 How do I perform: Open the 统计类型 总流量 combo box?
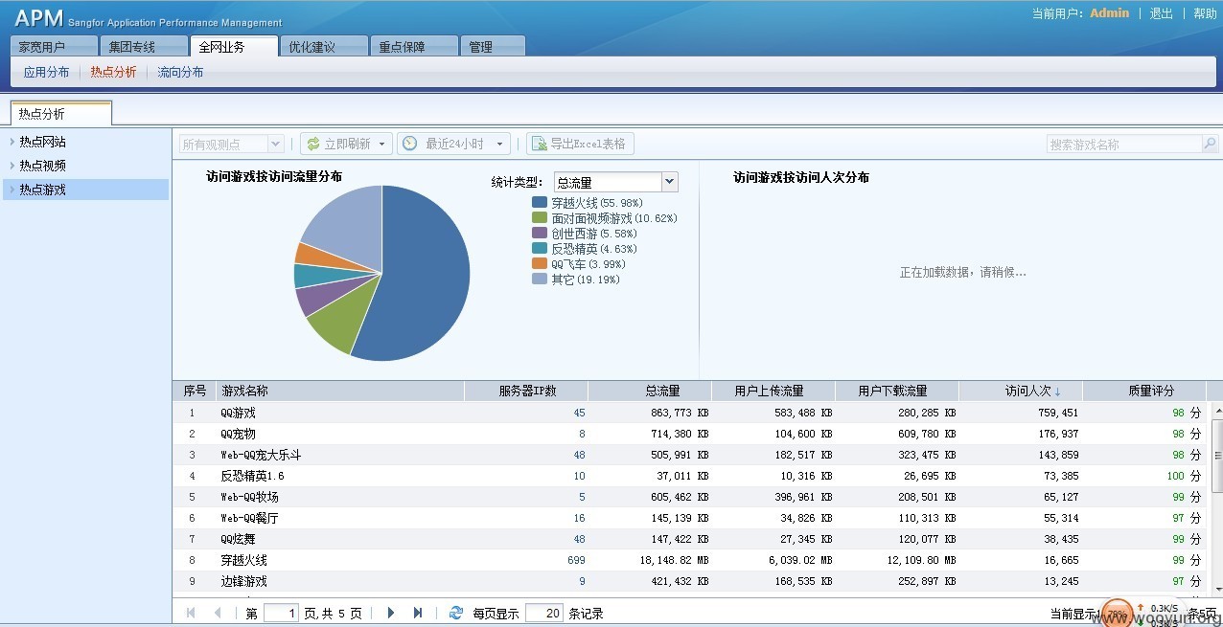(615, 182)
